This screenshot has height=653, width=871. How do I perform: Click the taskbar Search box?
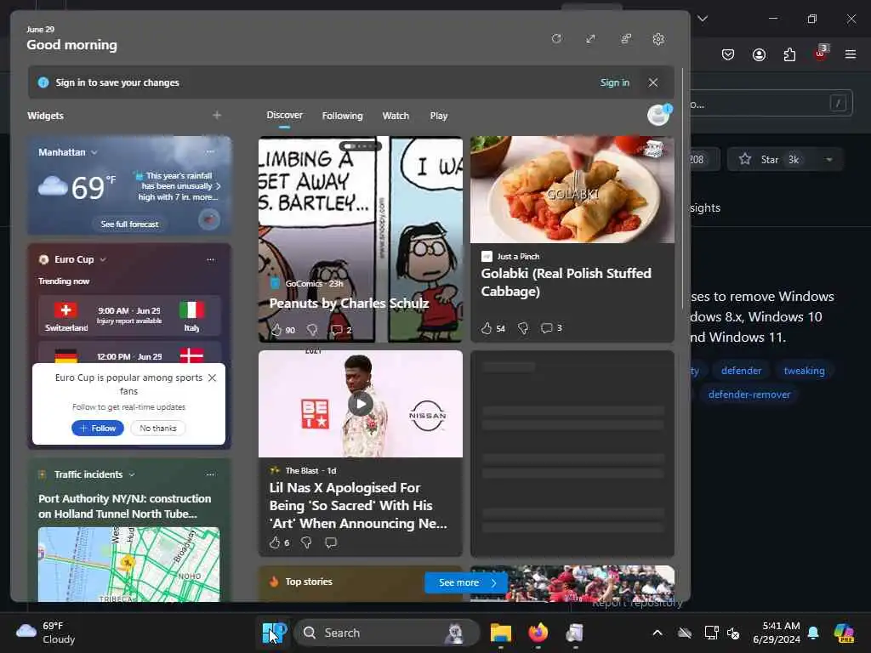click(x=387, y=633)
